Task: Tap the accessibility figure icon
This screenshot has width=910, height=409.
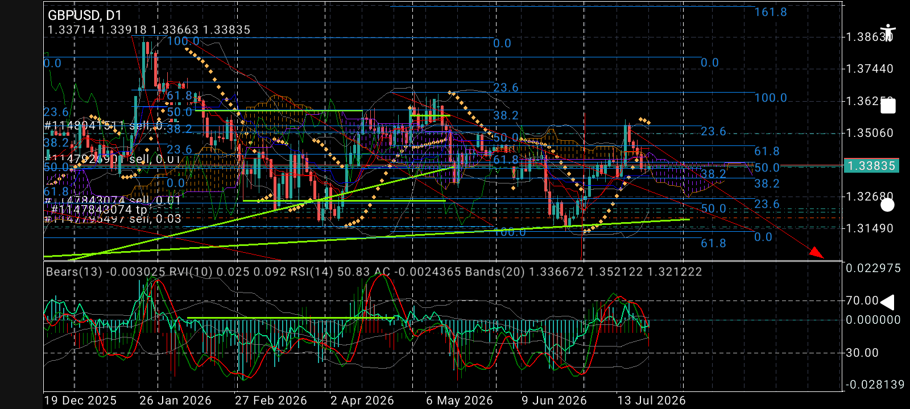Action: pos(887,32)
